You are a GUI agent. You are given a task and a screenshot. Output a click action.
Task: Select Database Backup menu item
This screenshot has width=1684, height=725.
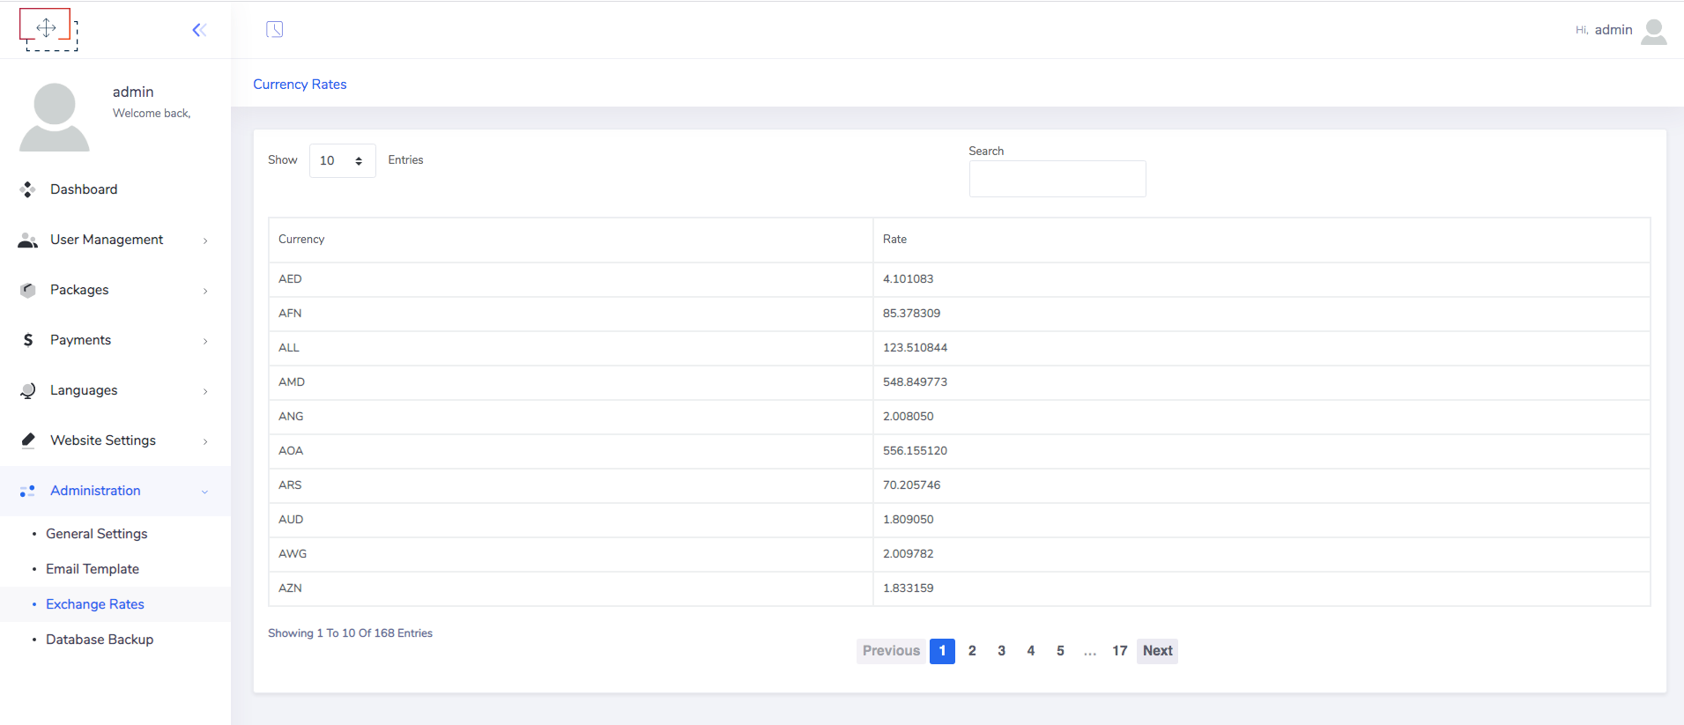pos(100,640)
